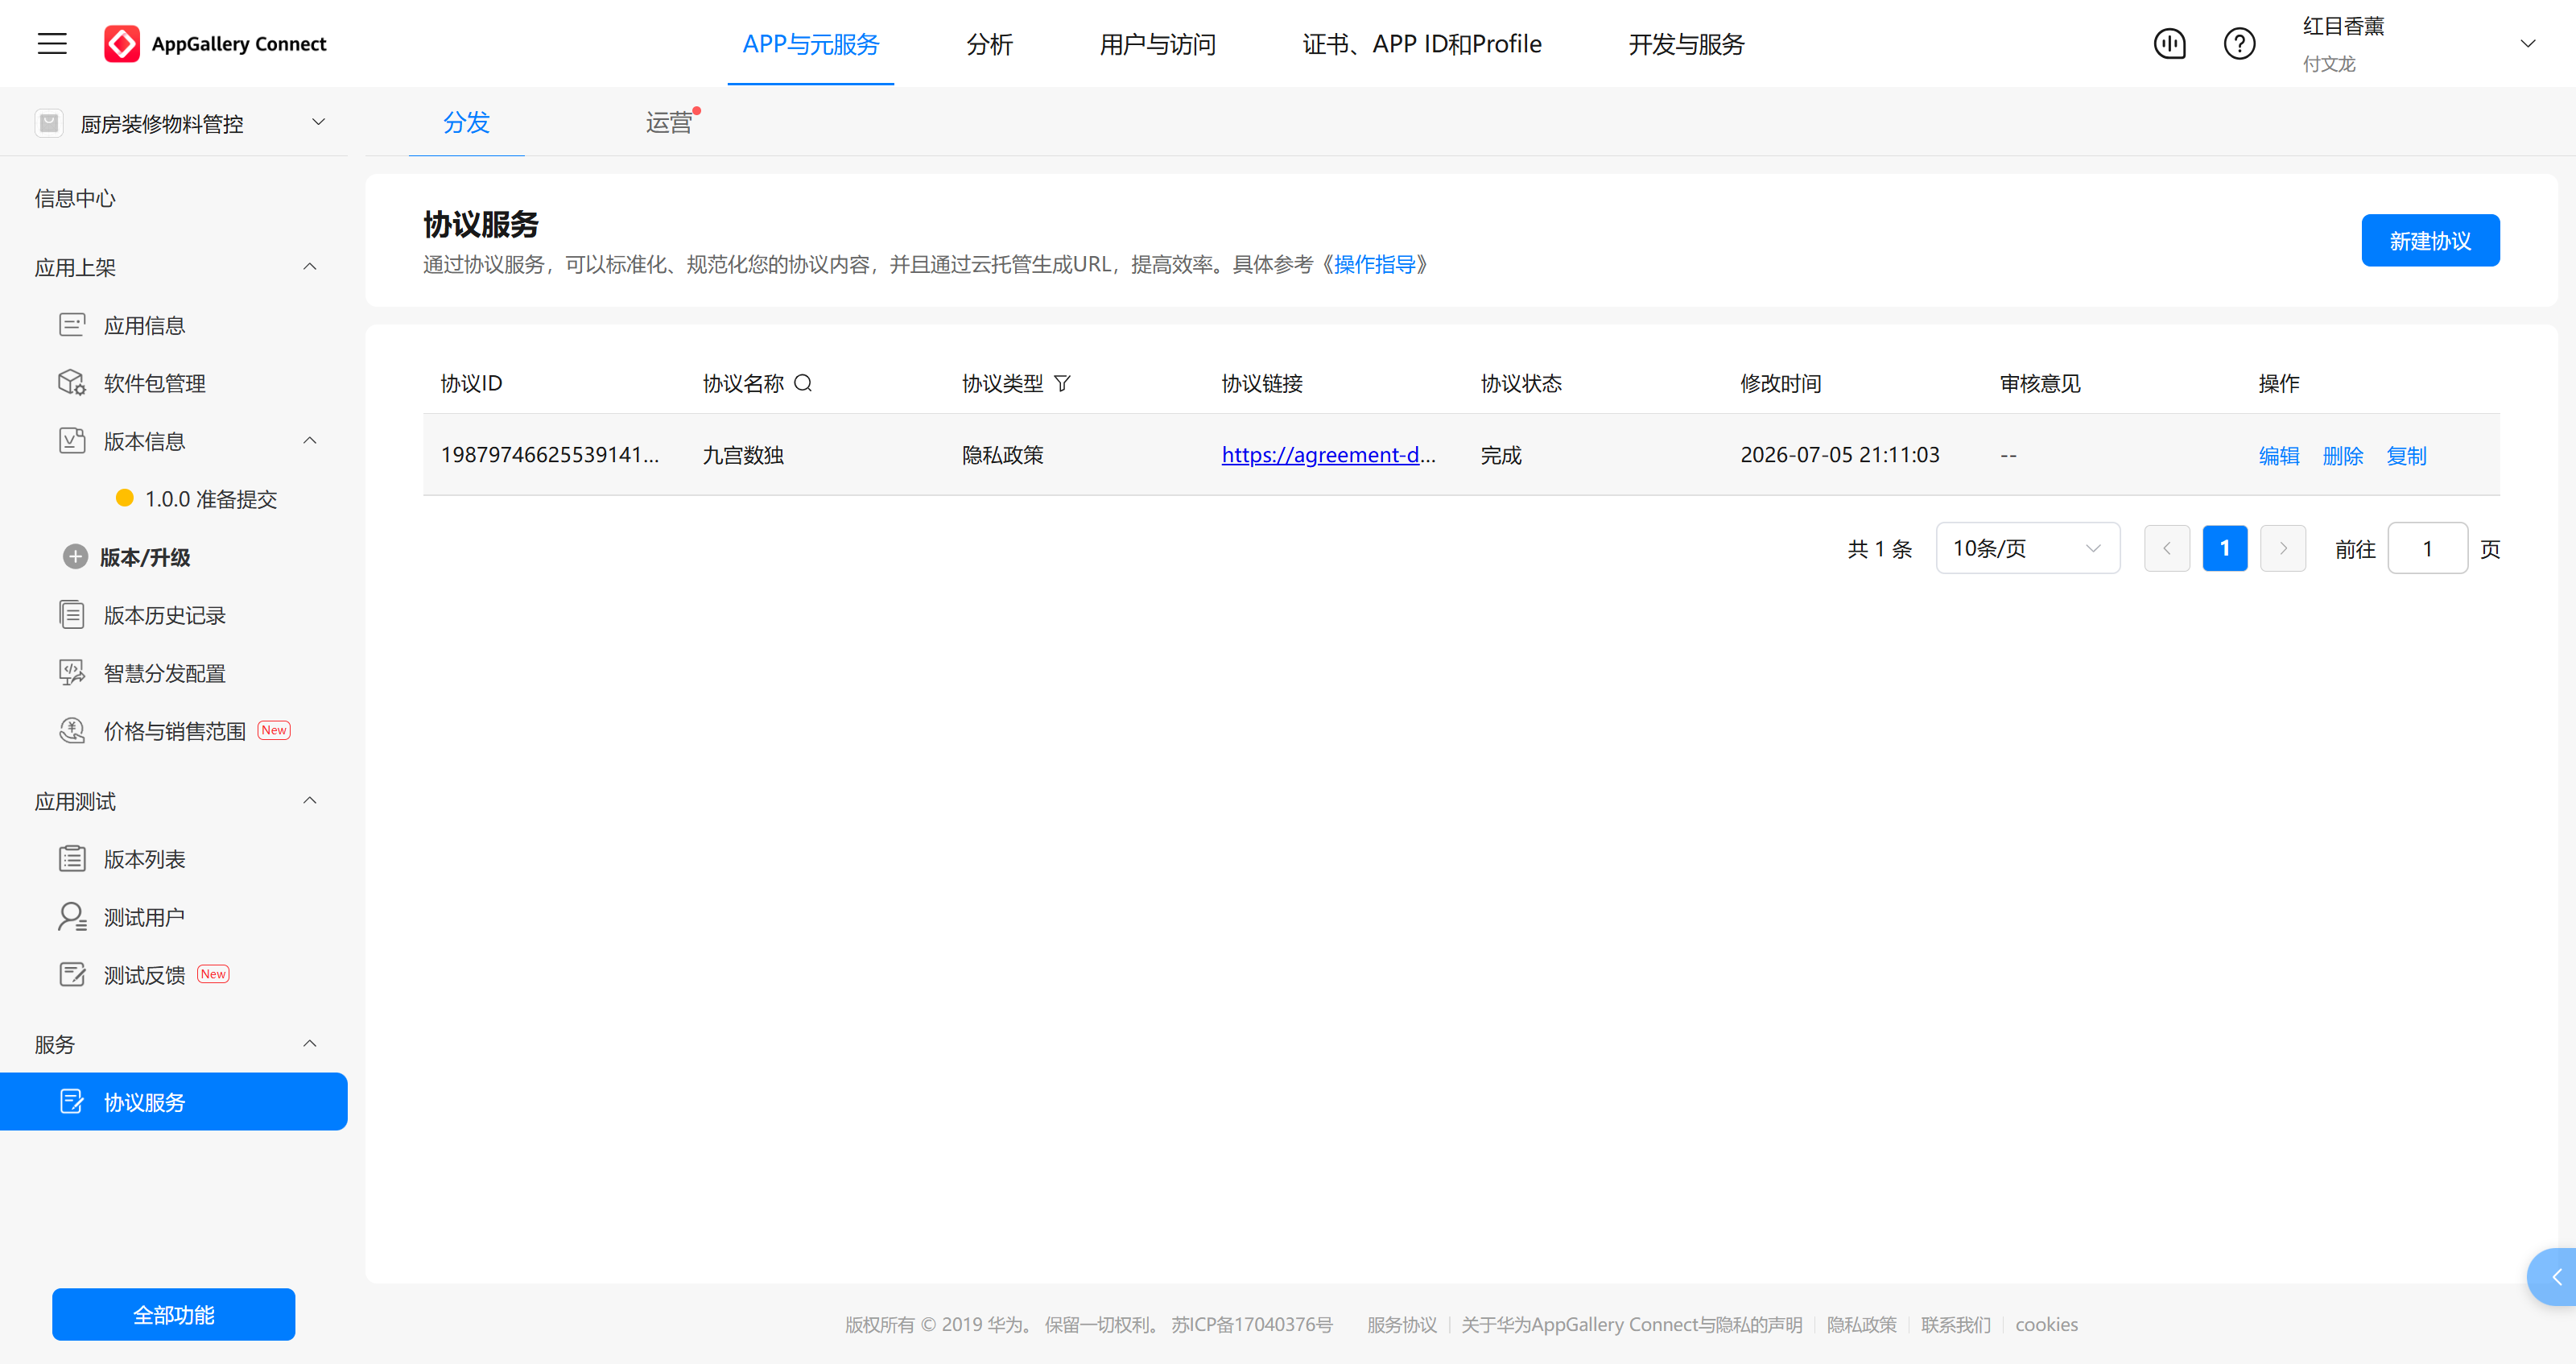The image size is (2576, 1364).
Task: Click the 软件包管理 package icon
Action: (72, 383)
